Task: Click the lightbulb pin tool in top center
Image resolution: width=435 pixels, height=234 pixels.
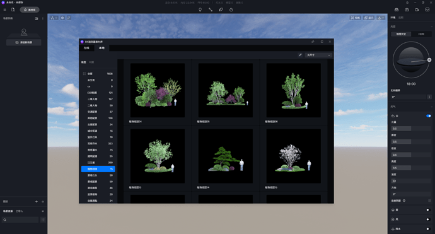Action: click(200, 9)
